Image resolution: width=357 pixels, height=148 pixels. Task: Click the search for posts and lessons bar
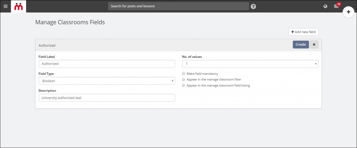[x=178, y=6]
